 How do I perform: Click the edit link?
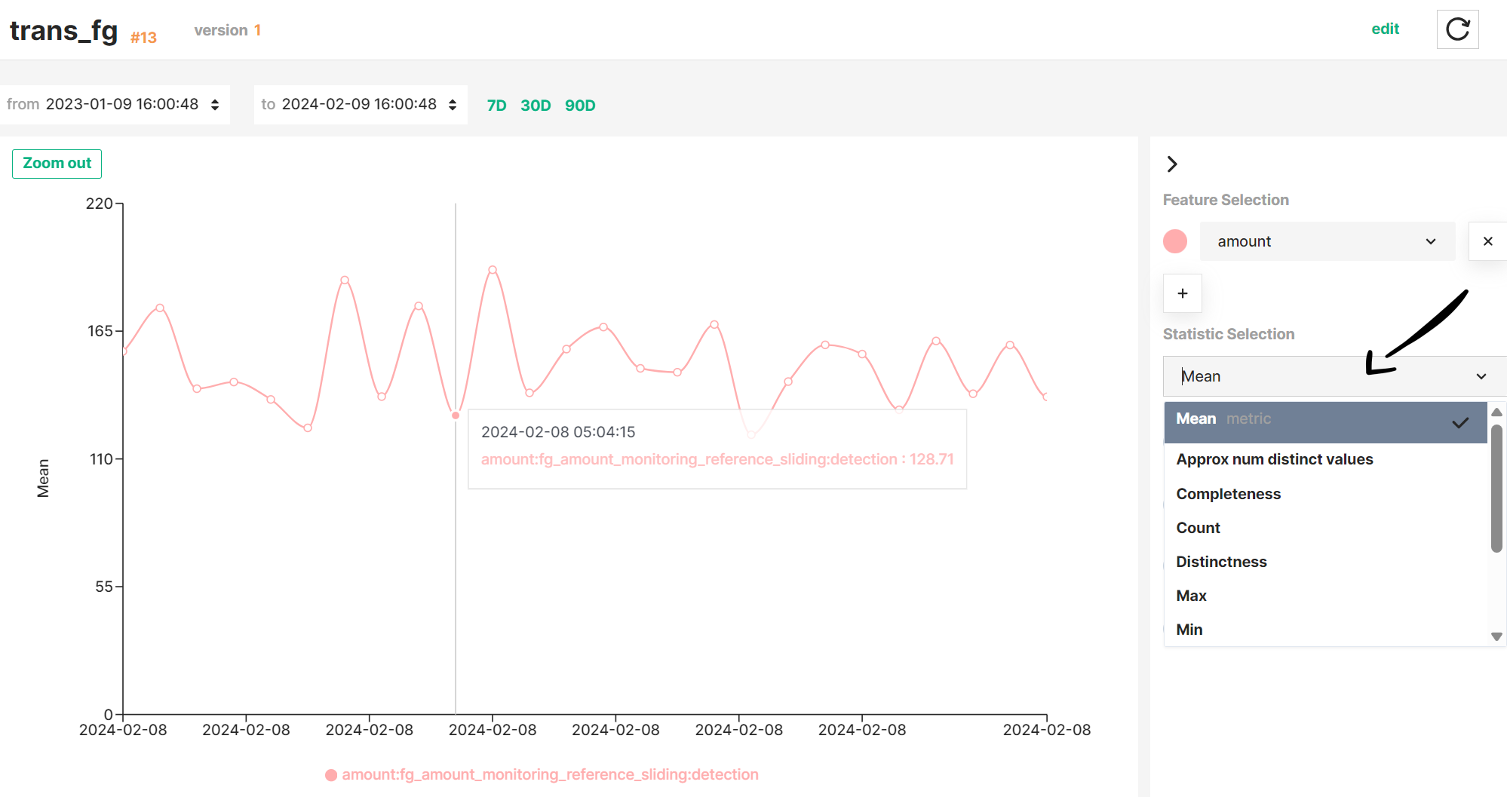(x=1386, y=28)
